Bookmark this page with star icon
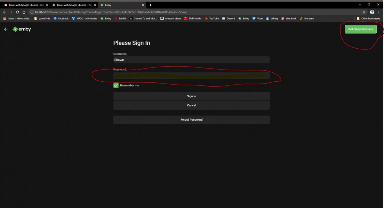This screenshot has height=208, width=384. 364,12
